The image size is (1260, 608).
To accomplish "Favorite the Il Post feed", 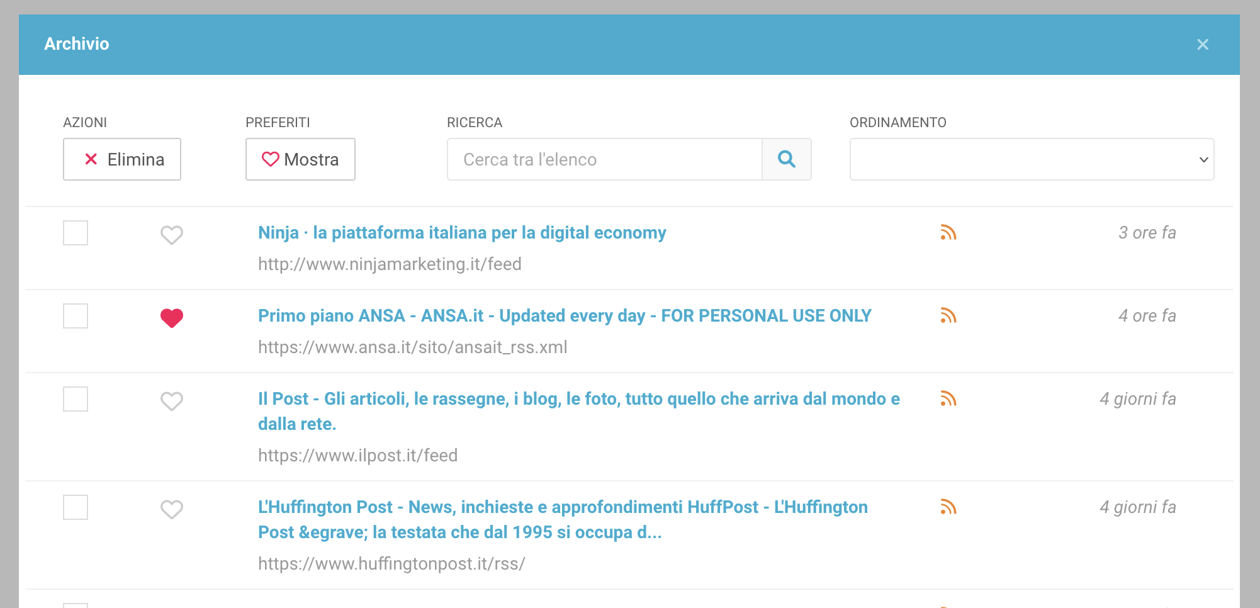I will (x=171, y=401).
